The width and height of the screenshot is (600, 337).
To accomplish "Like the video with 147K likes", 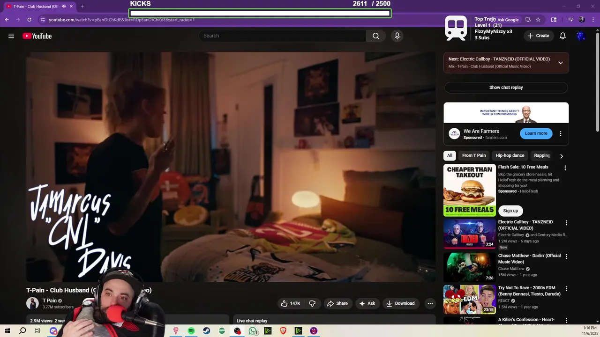I will click(290, 303).
